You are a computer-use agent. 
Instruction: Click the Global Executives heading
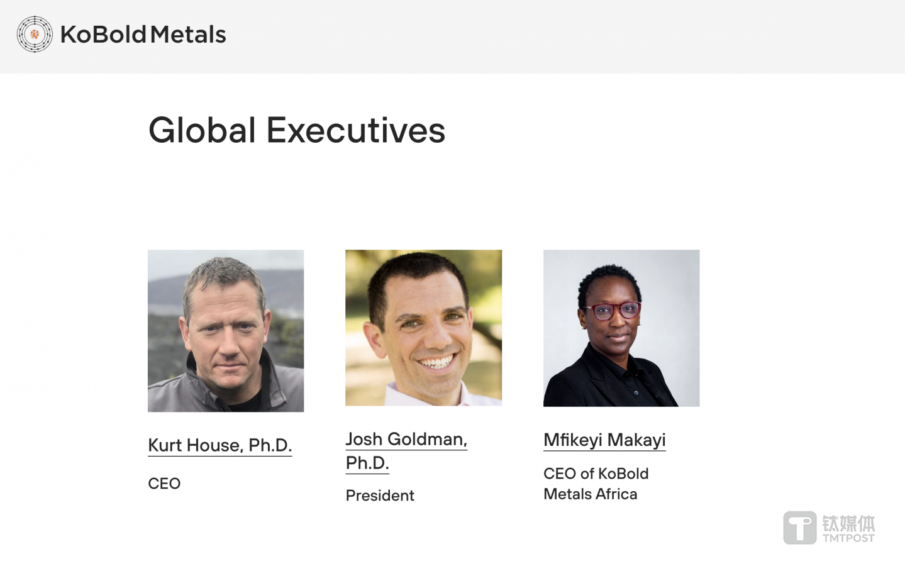[296, 130]
